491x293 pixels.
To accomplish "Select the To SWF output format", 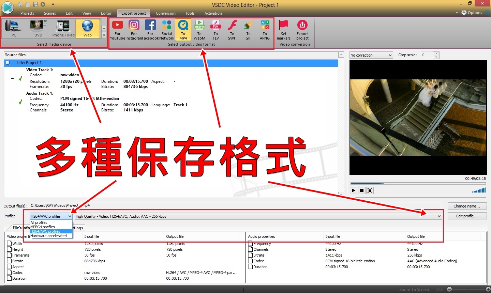I will pyautogui.click(x=232, y=30).
